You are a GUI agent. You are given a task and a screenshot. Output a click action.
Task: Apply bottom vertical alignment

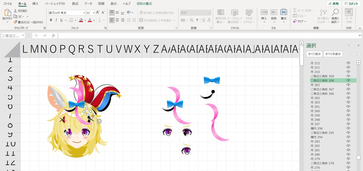(x=122, y=13)
